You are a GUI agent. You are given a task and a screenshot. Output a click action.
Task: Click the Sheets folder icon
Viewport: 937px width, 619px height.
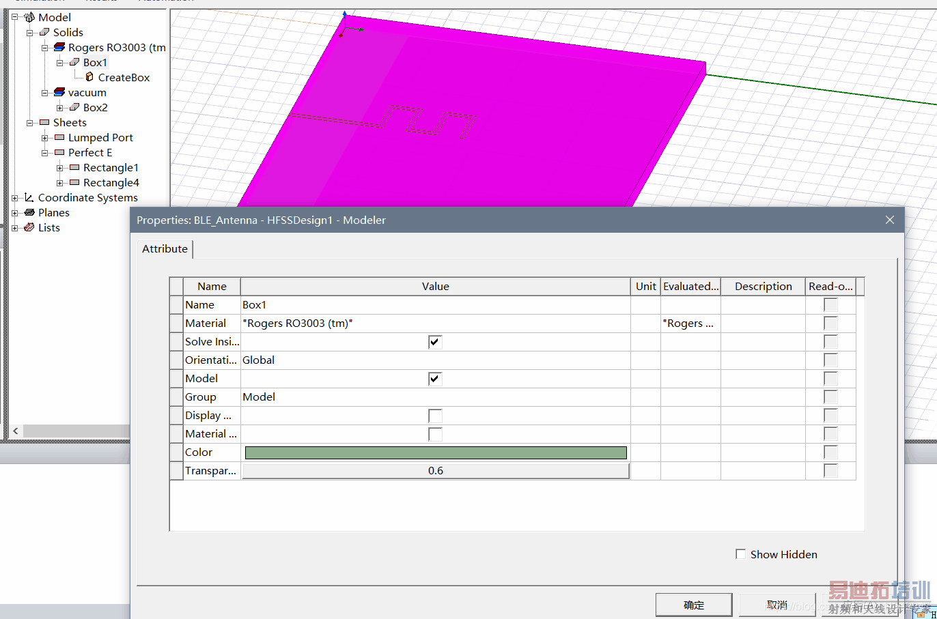44,122
